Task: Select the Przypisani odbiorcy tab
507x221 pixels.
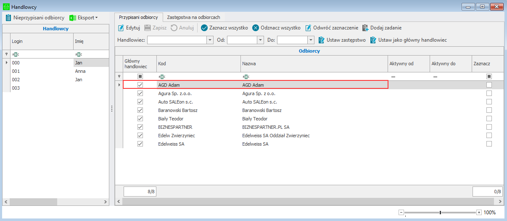Action: [138, 17]
